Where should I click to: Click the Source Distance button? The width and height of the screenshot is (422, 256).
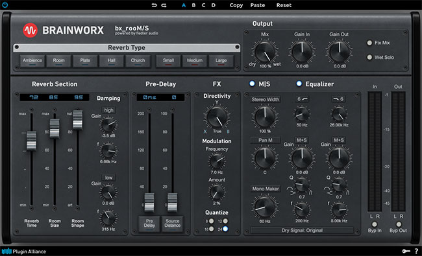tap(173, 224)
